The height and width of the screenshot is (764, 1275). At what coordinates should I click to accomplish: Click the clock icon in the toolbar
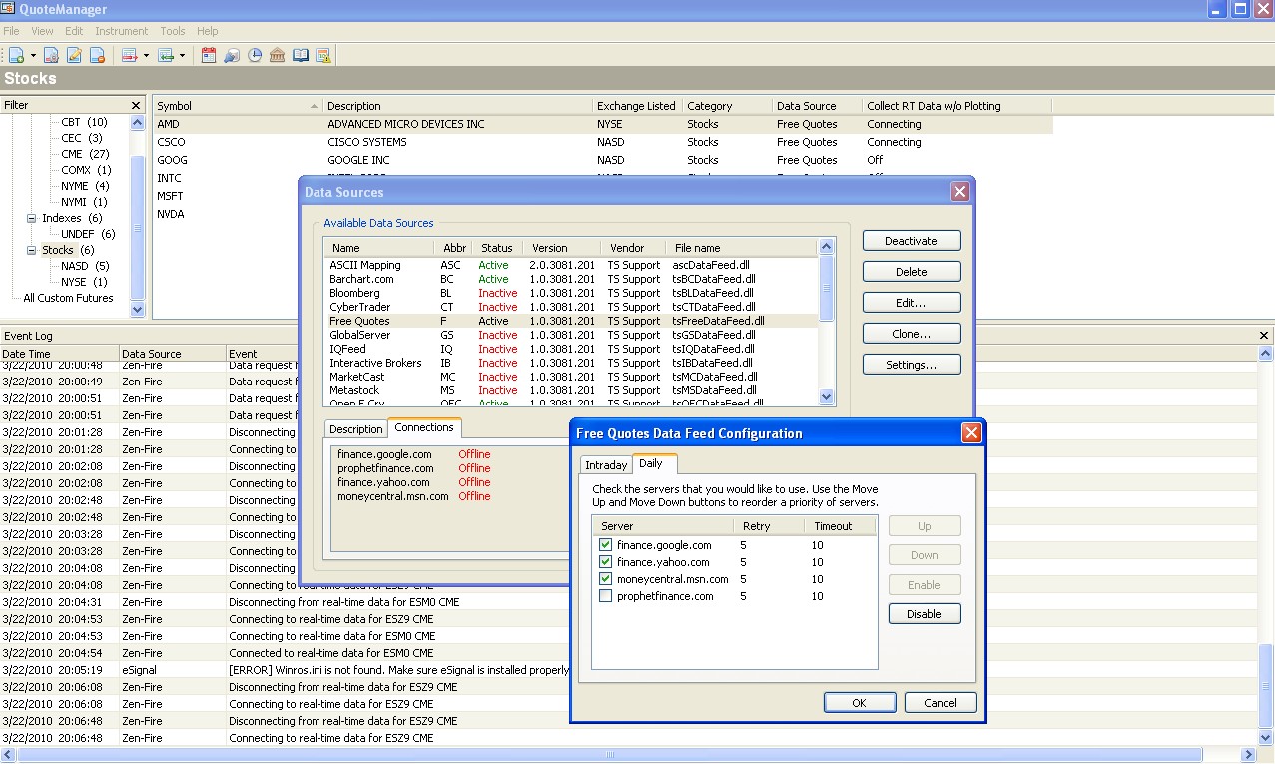(255, 55)
